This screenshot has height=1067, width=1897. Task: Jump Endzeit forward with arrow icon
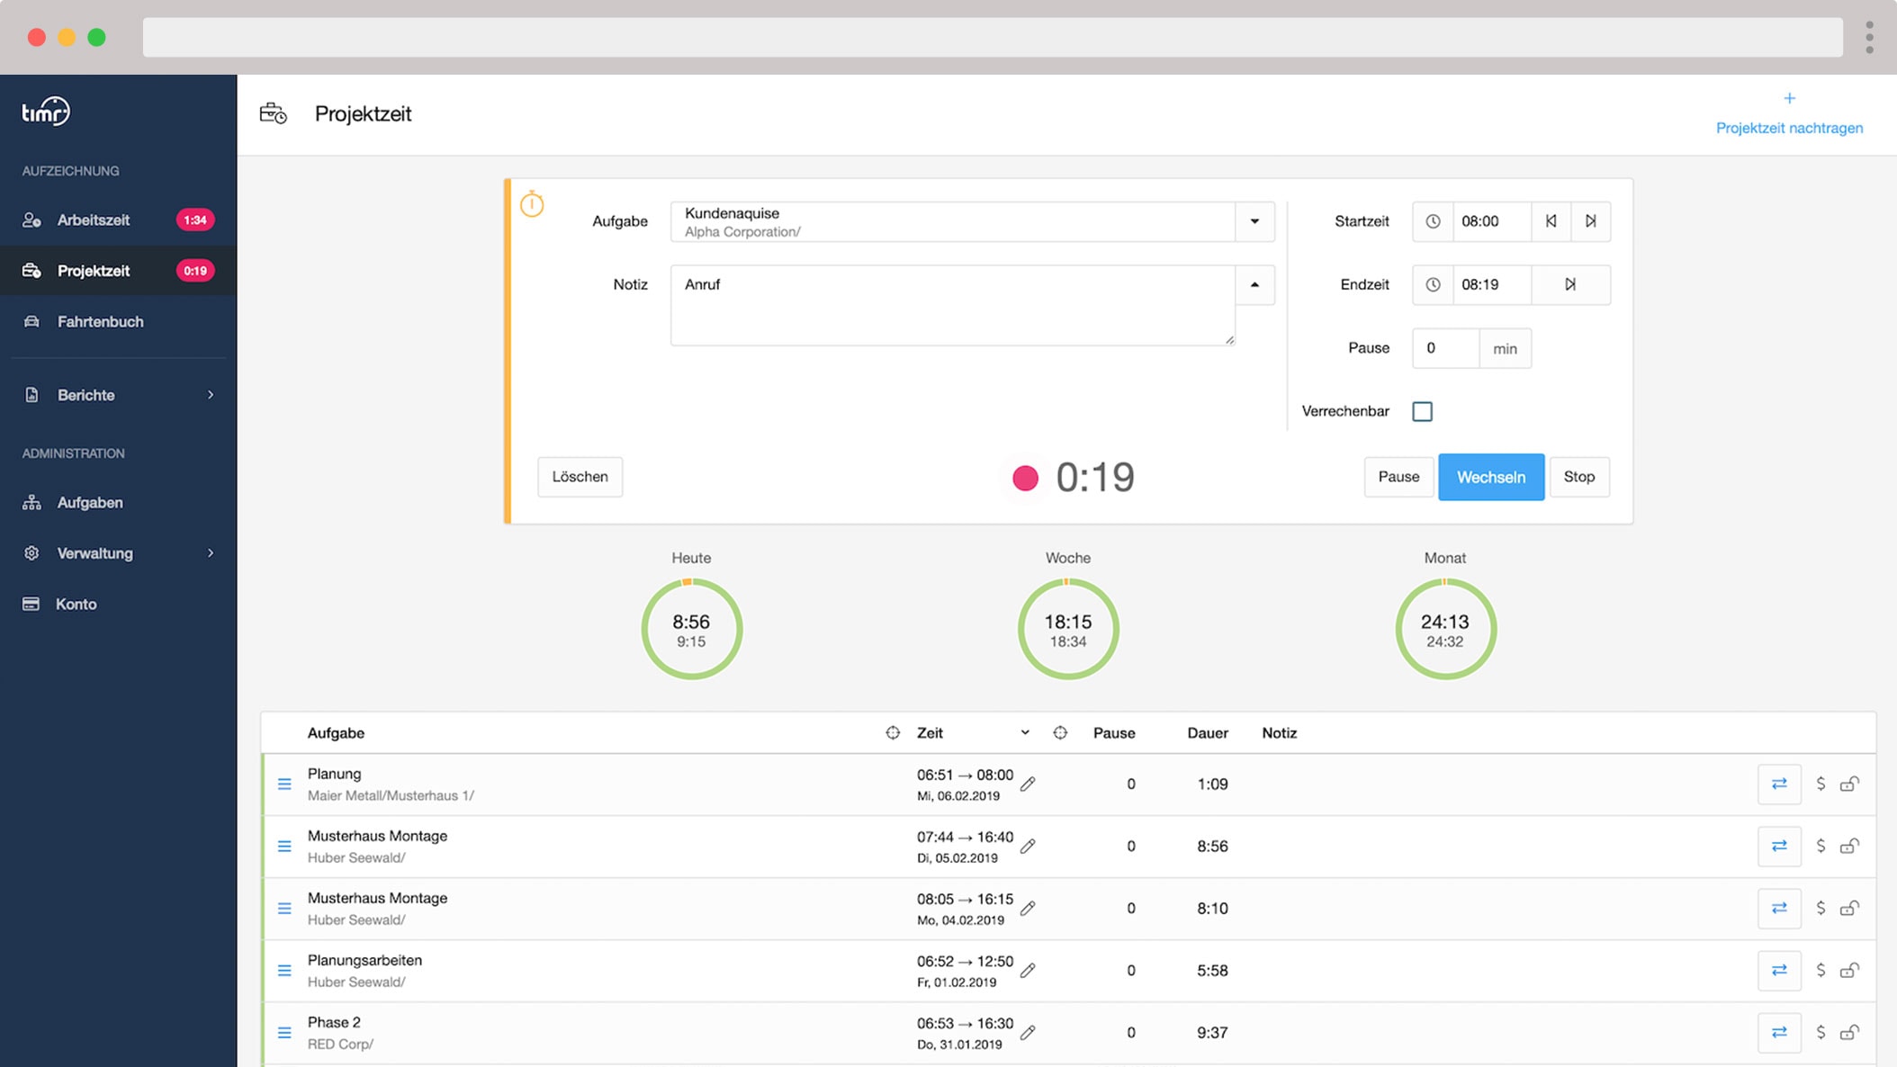click(x=1570, y=284)
